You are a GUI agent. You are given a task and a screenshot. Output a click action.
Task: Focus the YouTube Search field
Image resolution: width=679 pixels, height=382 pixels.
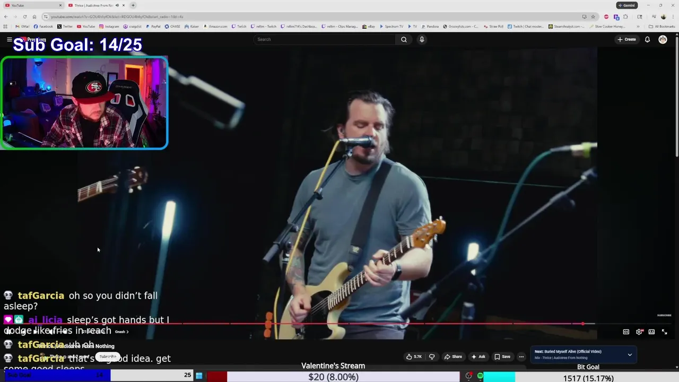[x=324, y=39]
